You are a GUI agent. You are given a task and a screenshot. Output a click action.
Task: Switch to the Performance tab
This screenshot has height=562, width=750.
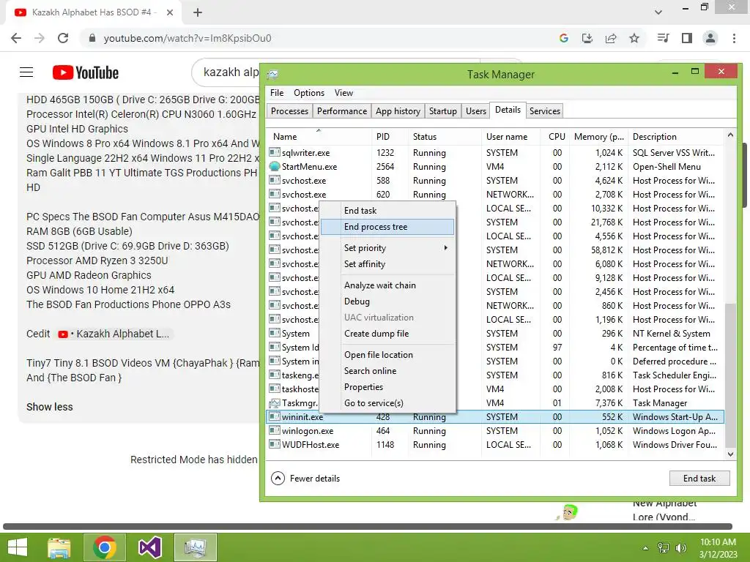342,111
